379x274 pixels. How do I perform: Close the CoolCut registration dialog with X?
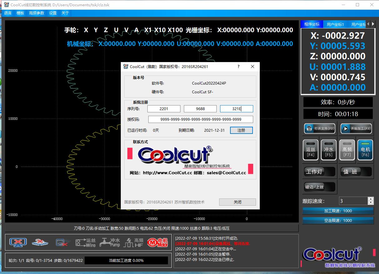point(253,66)
